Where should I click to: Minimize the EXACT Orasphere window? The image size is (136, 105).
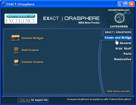pos(120,4)
